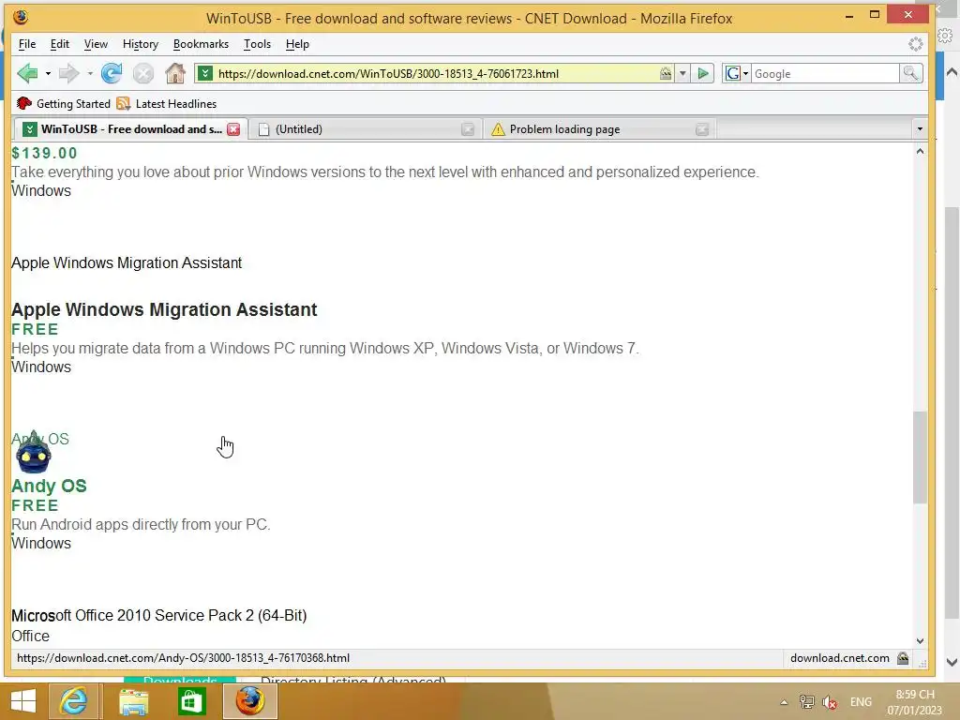The width and height of the screenshot is (960, 720).
Task: Open the Edit menu
Action: [x=59, y=44]
